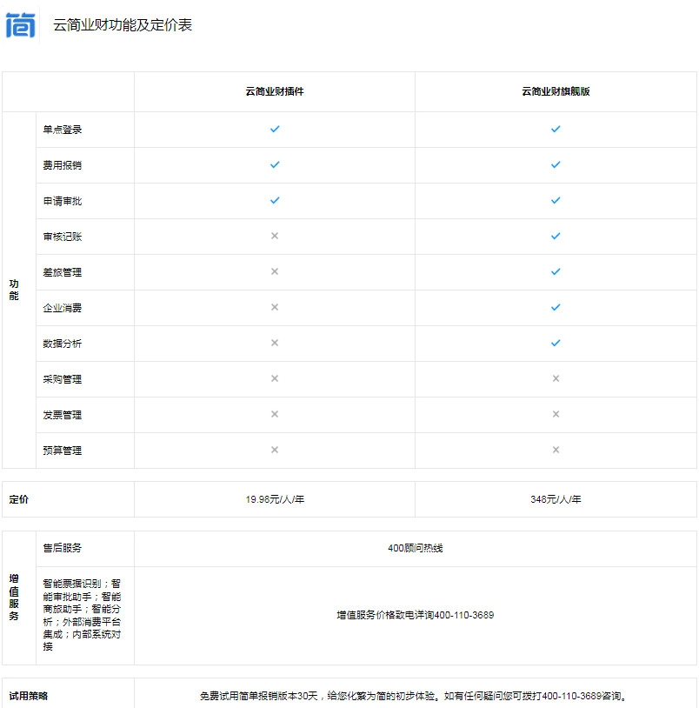Click the 单点登录 checkmark under 云简业财插件
Screen dimensions: 699x708
[275, 129]
